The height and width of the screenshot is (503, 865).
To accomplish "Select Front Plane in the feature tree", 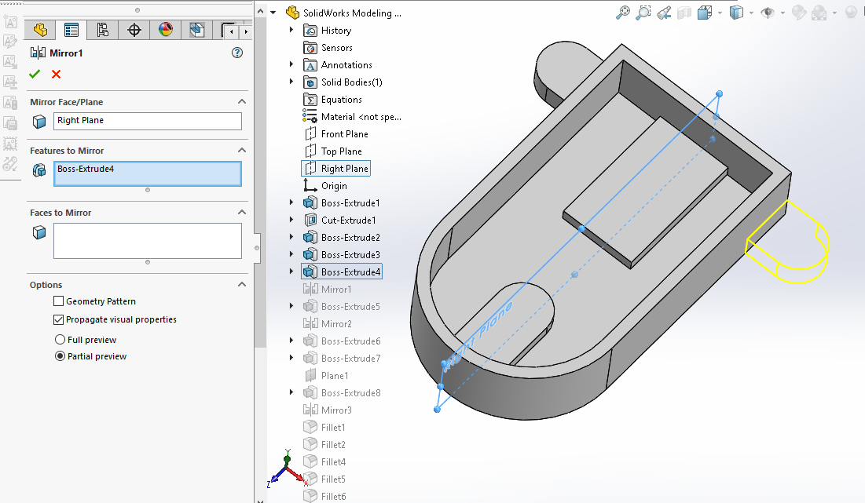I will point(344,134).
